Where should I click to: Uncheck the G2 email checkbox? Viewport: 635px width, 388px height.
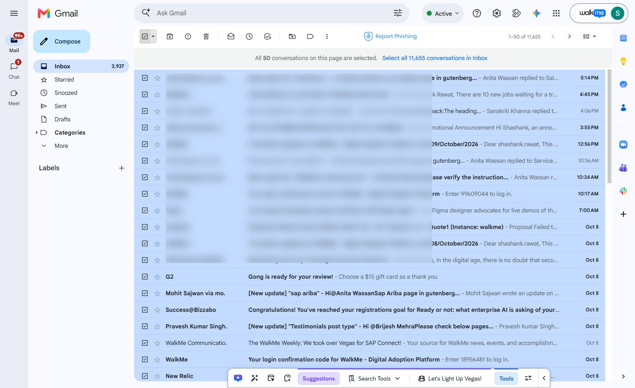[145, 277]
